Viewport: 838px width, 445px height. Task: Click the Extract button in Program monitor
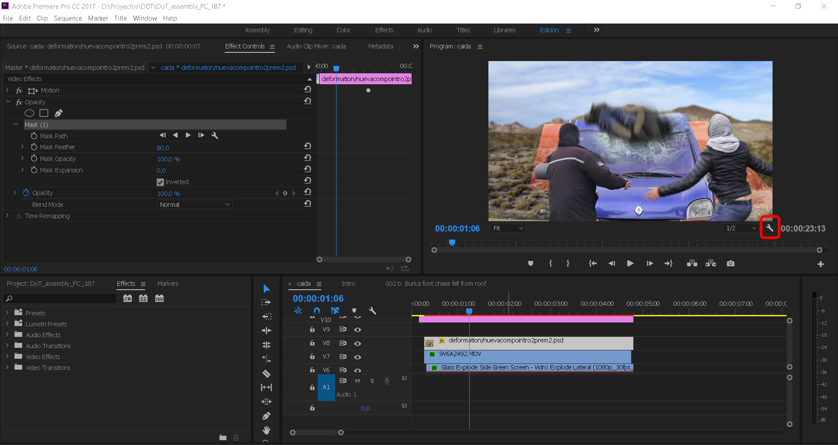pyautogui.click(x=711, y=264)
